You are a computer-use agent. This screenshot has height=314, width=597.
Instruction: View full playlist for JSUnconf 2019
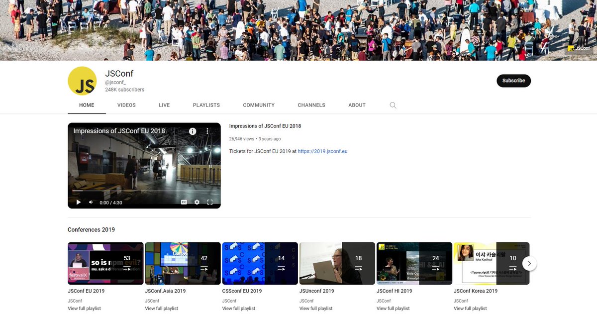315,308
